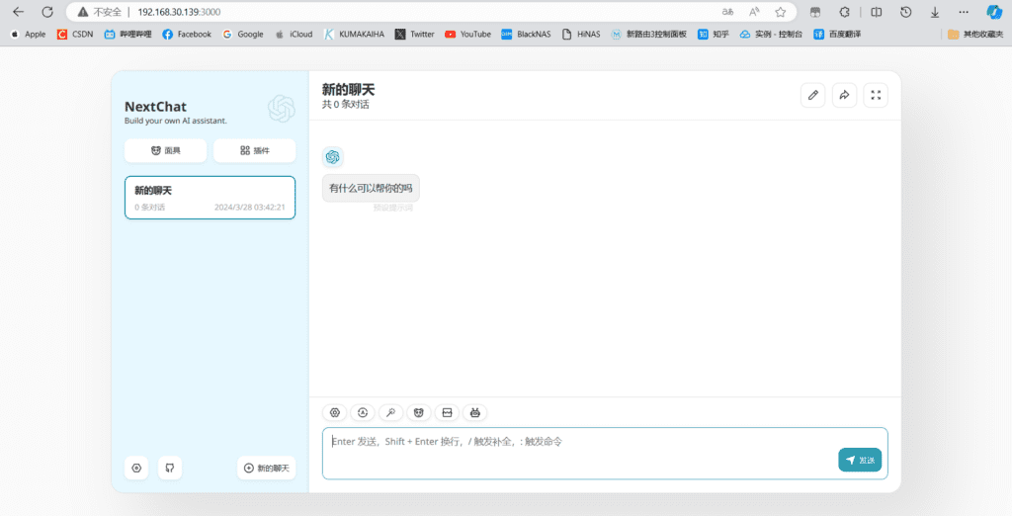Open the BlackNAS bookmark

[526, 35]
